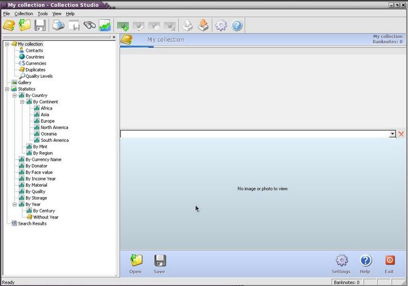408x286 pixels.
Task: Click inside the filter combo box field
Action: coord(255,134)
